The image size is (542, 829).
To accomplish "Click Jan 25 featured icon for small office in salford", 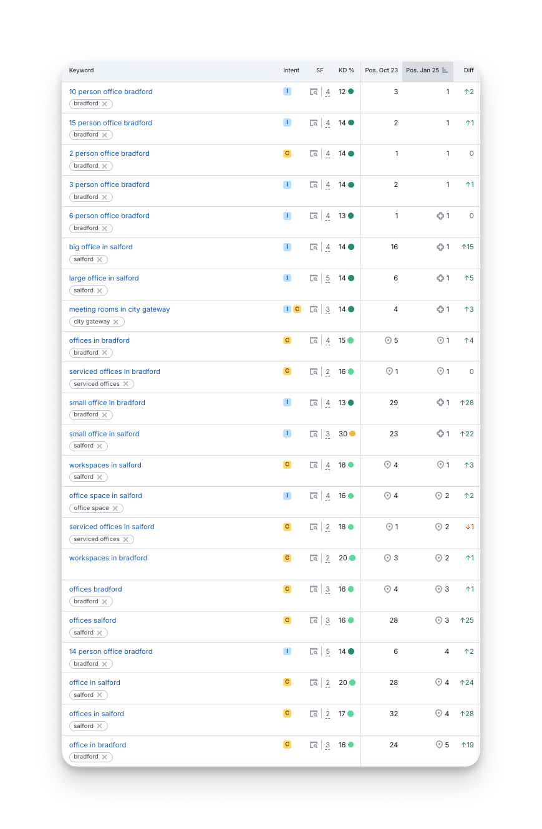I will click(440, 434).
